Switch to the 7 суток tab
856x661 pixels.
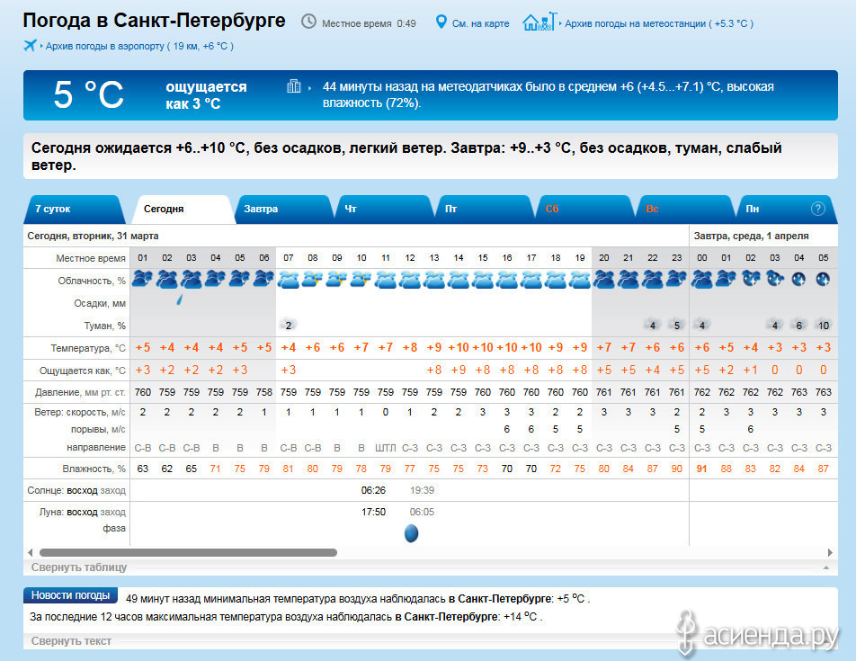click(x=53, y=209)
